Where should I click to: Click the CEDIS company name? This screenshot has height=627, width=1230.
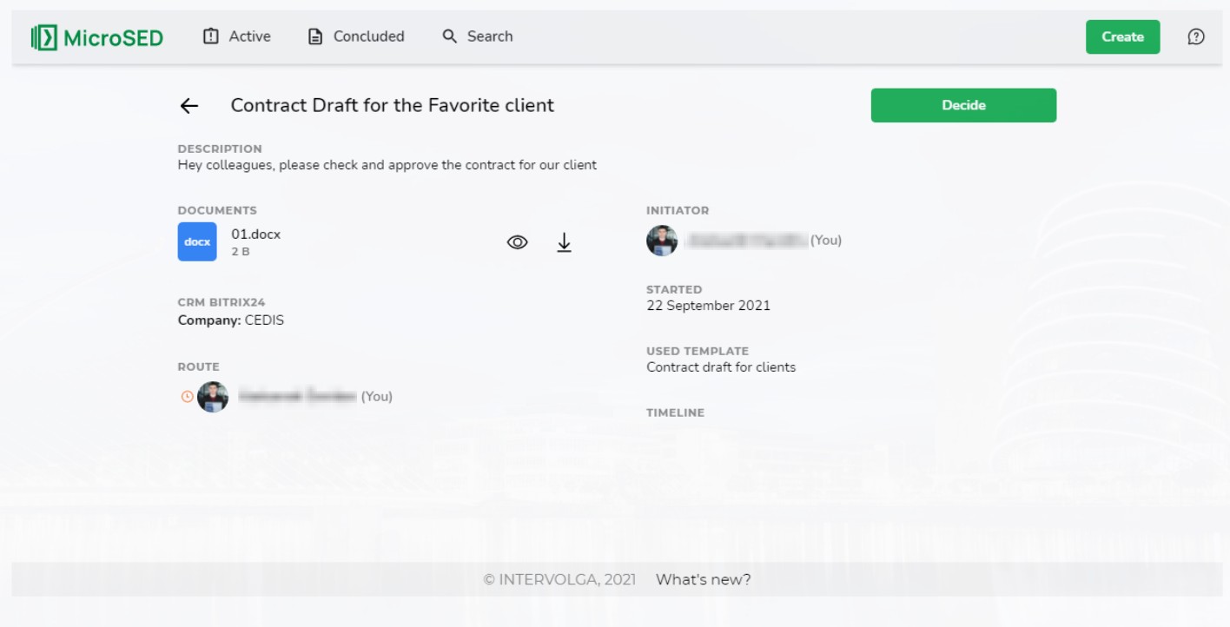[264, 320]
